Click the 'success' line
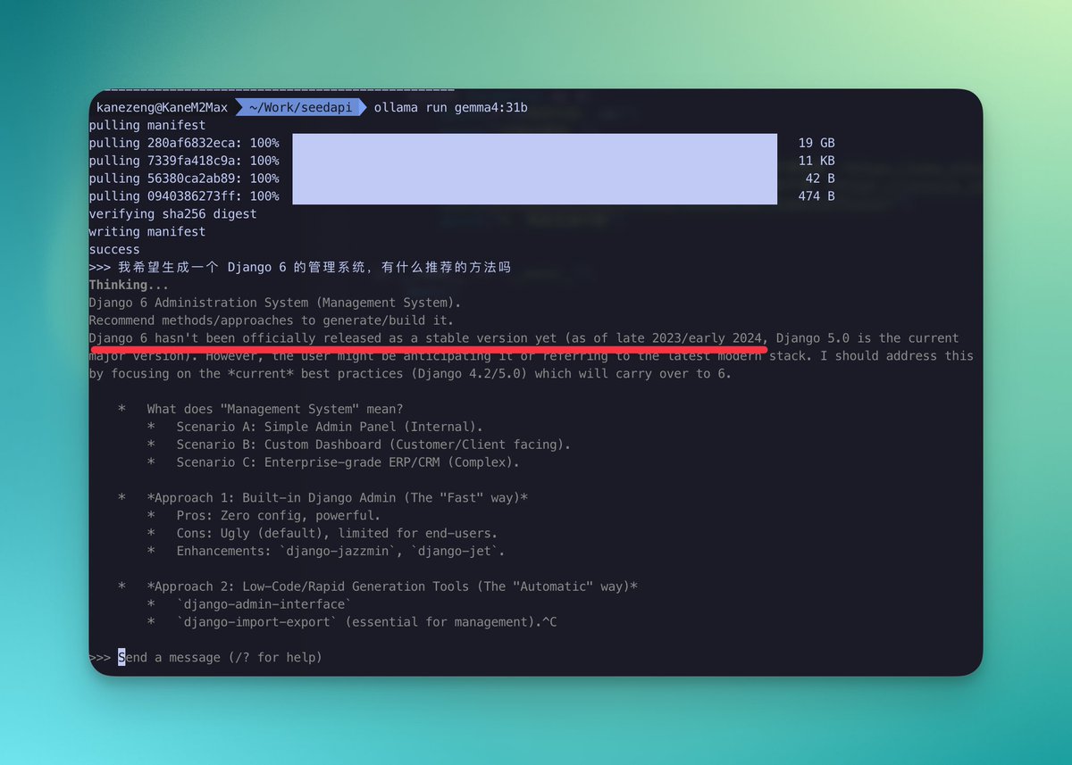 coord(114,250)
